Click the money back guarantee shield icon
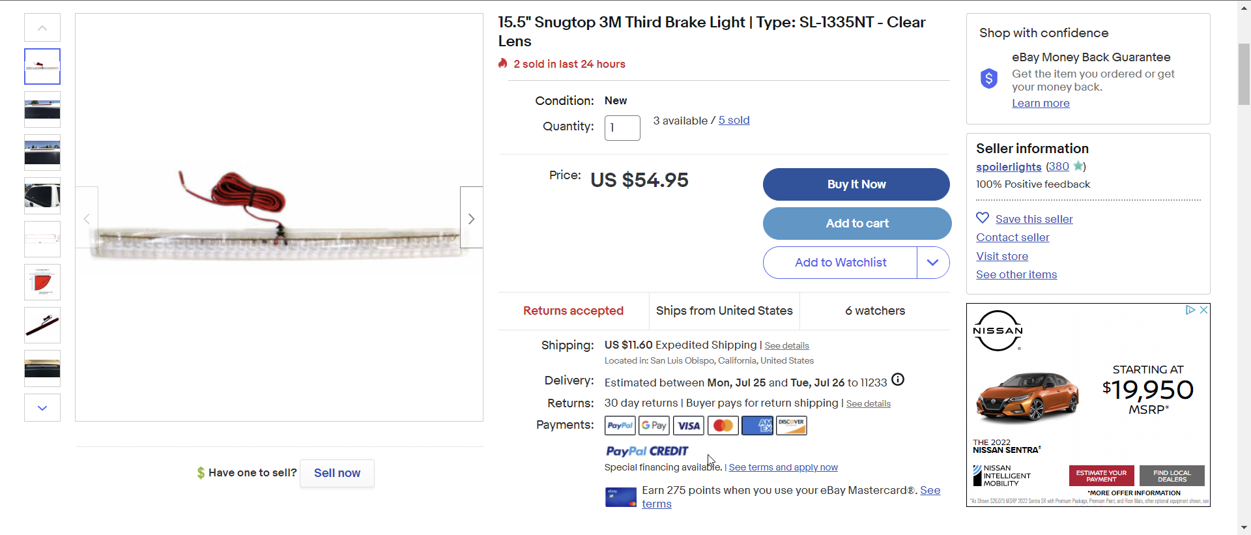The image size is (1251, 535). tap(988, 79)
